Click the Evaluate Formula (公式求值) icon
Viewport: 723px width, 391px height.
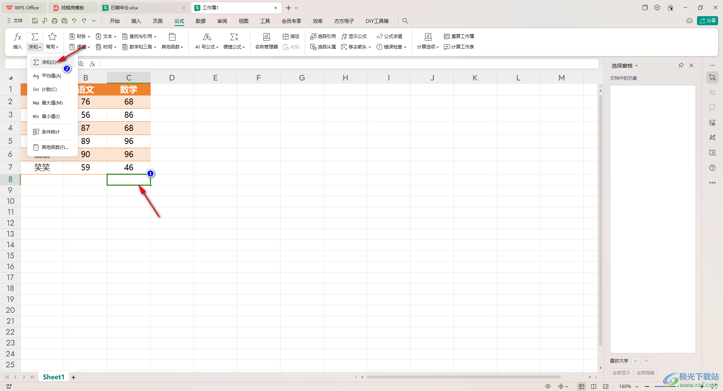[380, 36]
